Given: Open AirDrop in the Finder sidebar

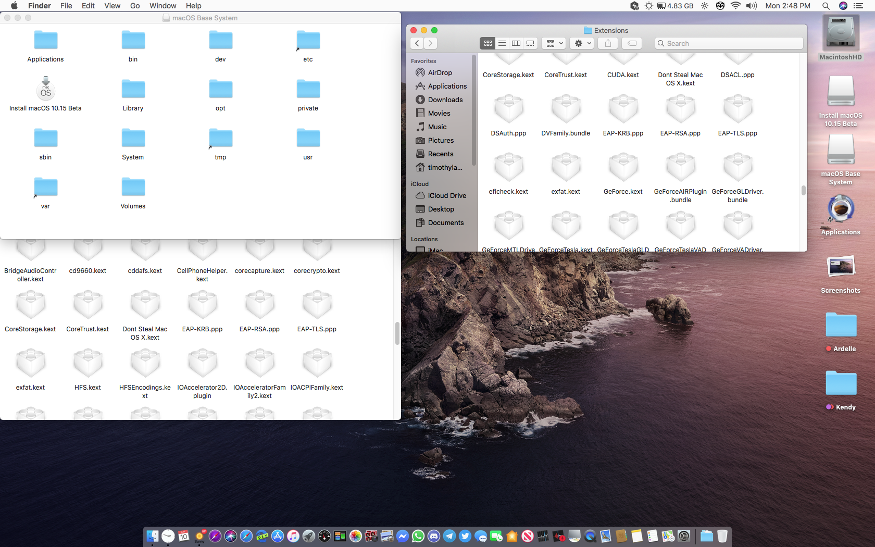Looking at the screenshot, I should point(439,73).
